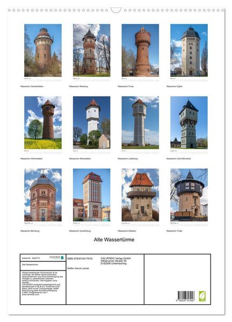The height and width of the screenshot is (322, 232).
Task: Open the Wasserturm Löderburg photo
Action: (140, 122)
